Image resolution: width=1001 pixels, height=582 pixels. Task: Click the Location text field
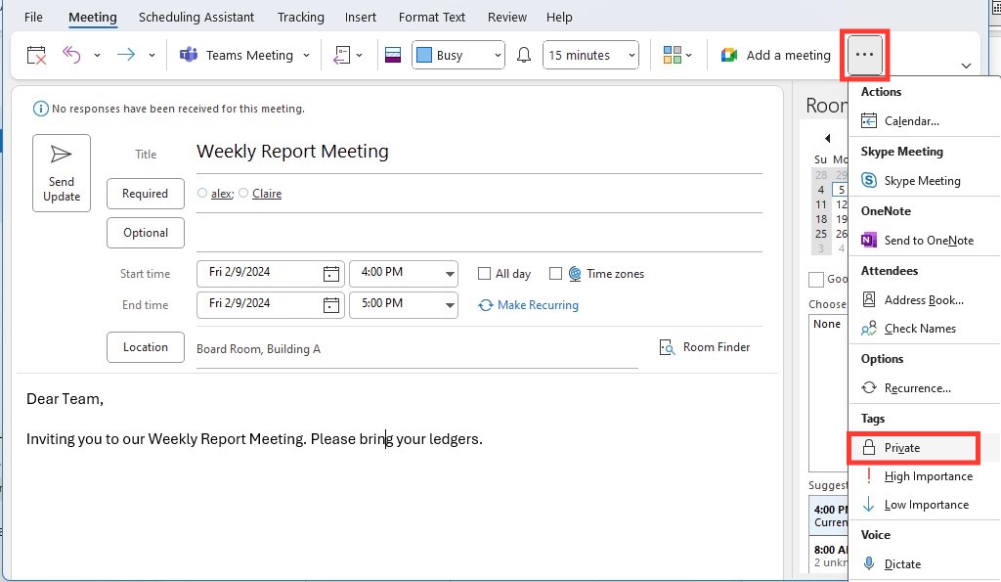click(416, 349)
